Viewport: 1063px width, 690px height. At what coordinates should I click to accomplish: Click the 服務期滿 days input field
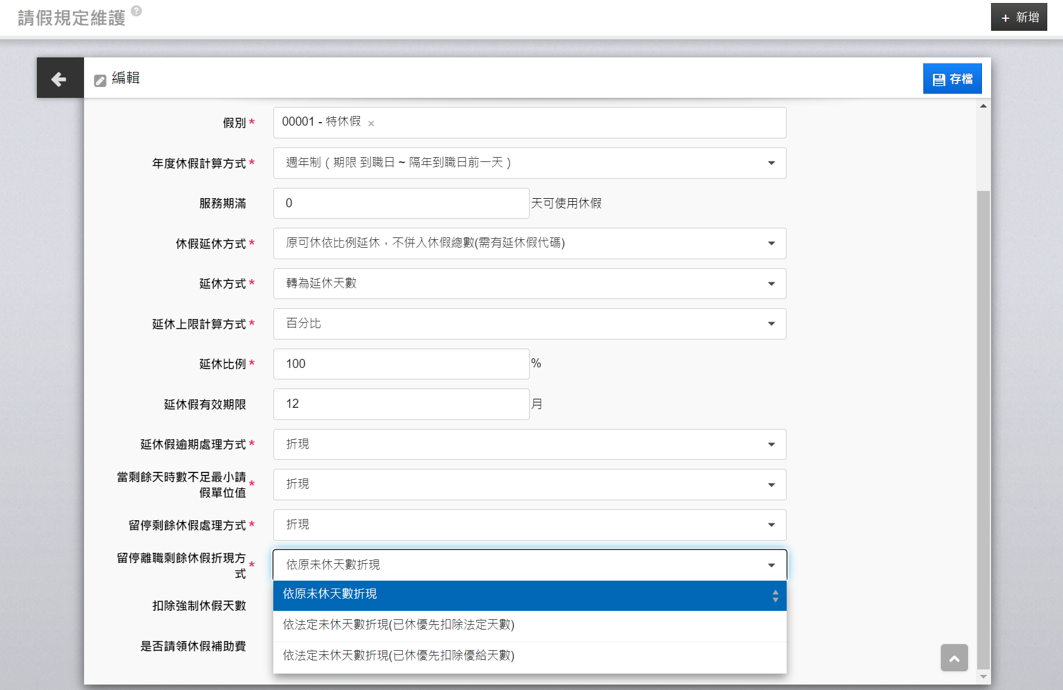pos(401,204)
